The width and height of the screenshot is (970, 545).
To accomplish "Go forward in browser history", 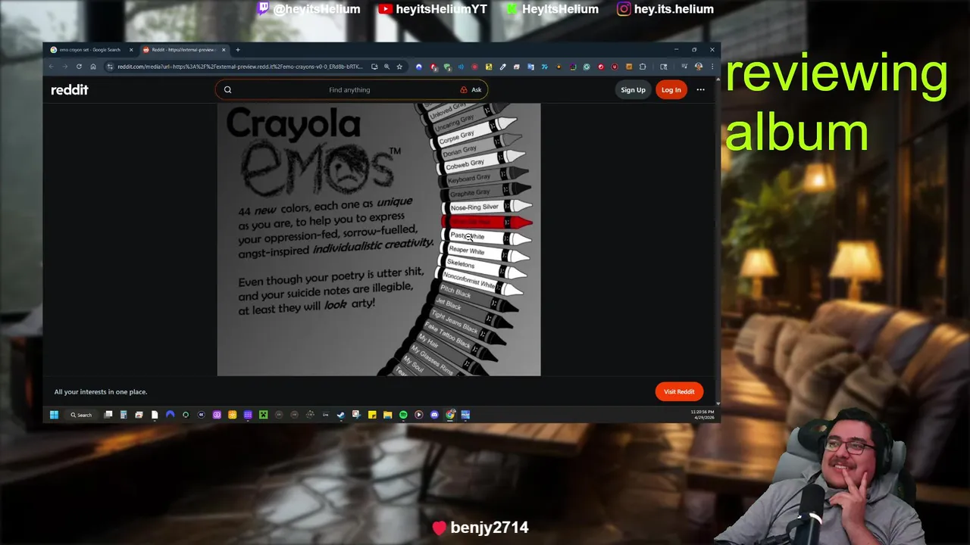I will pos(65,67).
